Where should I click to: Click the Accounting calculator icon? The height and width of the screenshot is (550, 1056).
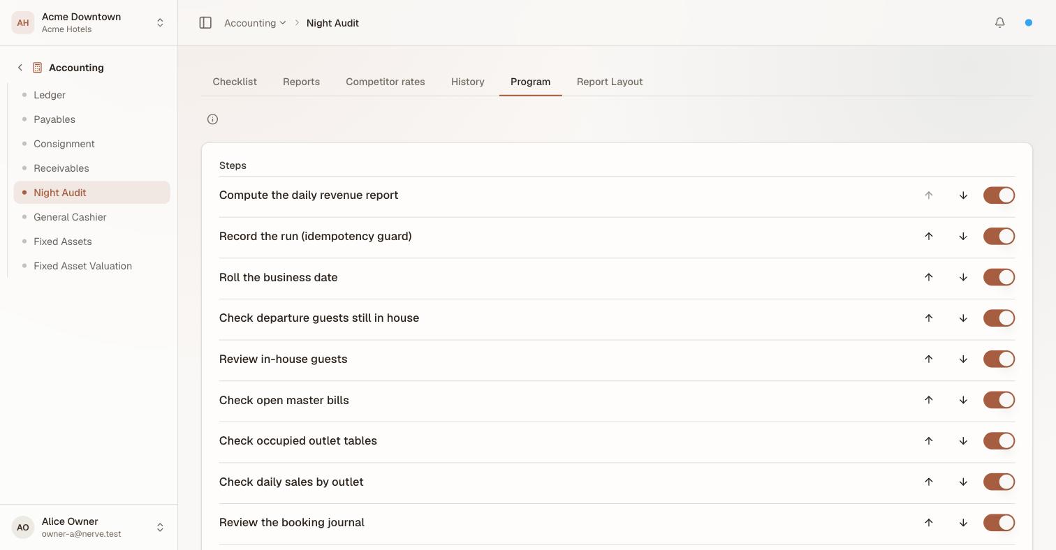[38, 68]
